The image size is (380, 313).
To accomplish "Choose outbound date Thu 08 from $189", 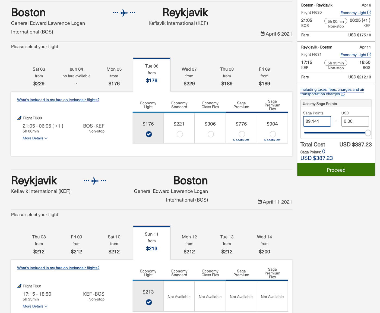I will coord(227,76).
